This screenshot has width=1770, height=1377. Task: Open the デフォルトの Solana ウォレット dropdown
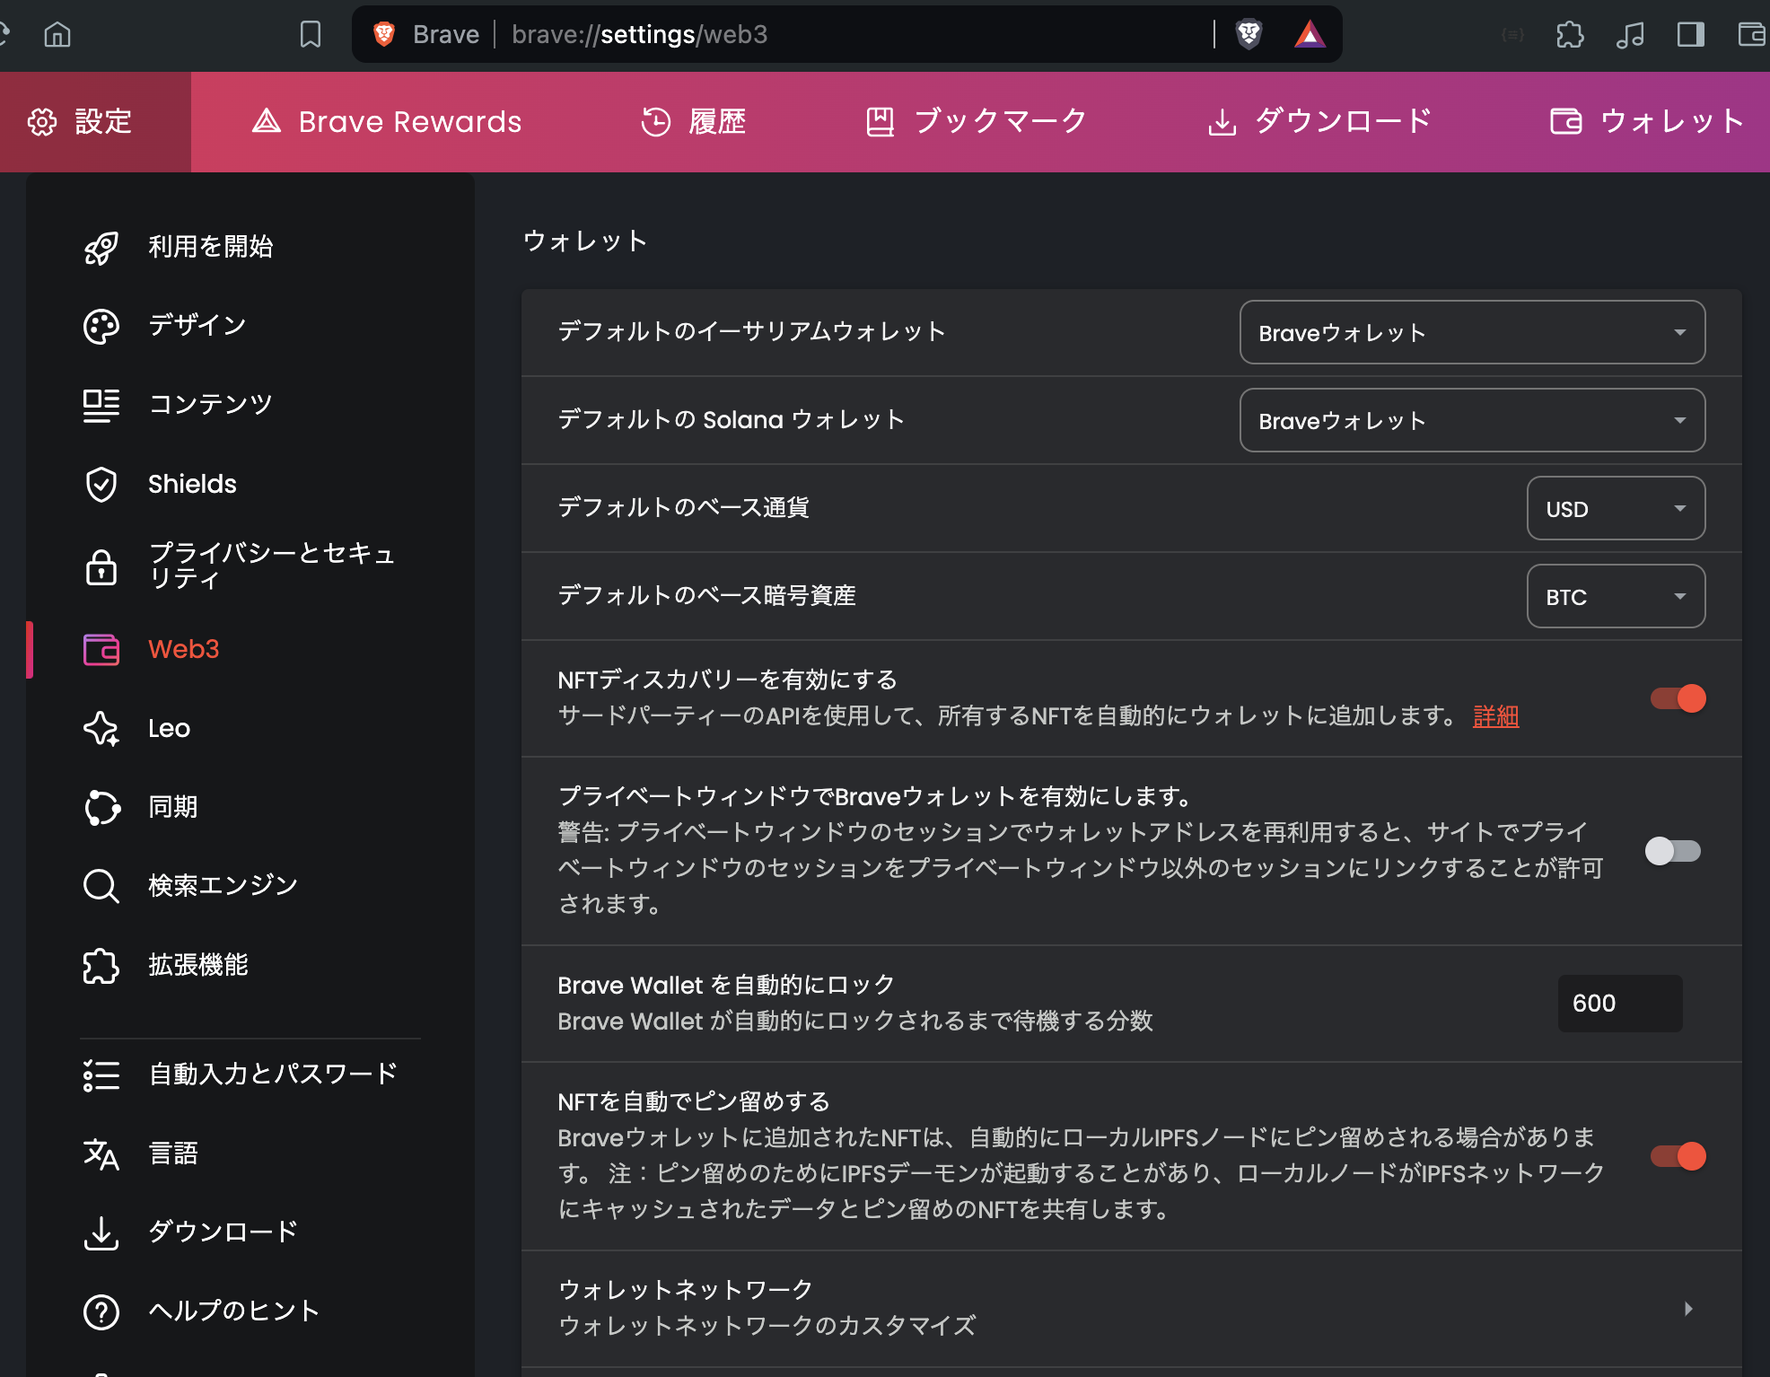coord(1472,420)
